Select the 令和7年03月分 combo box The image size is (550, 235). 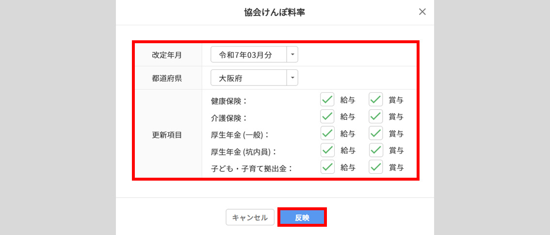249,55
